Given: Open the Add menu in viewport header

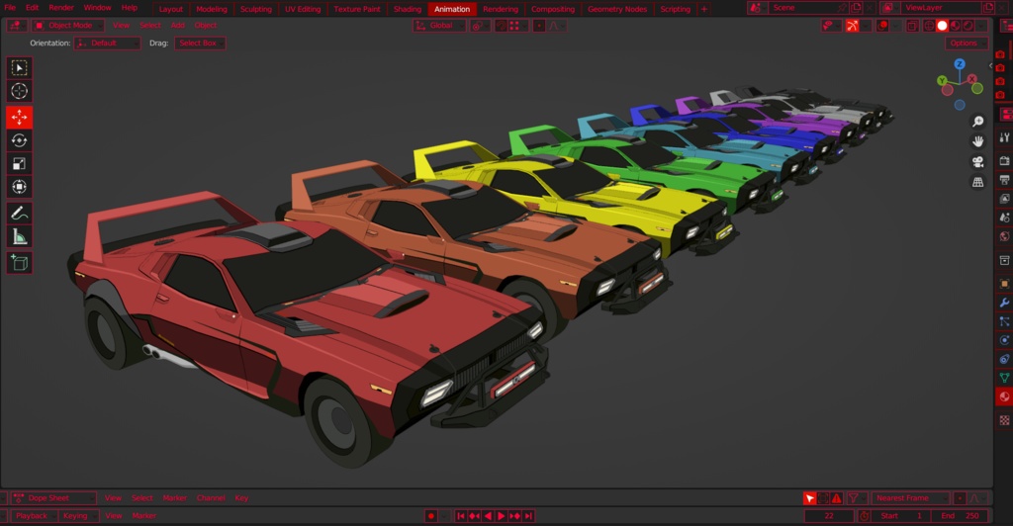Looking at the screenshot, I should 178,25.
